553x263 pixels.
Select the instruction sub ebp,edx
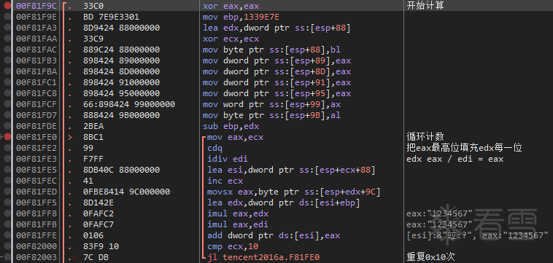point(231,126)
